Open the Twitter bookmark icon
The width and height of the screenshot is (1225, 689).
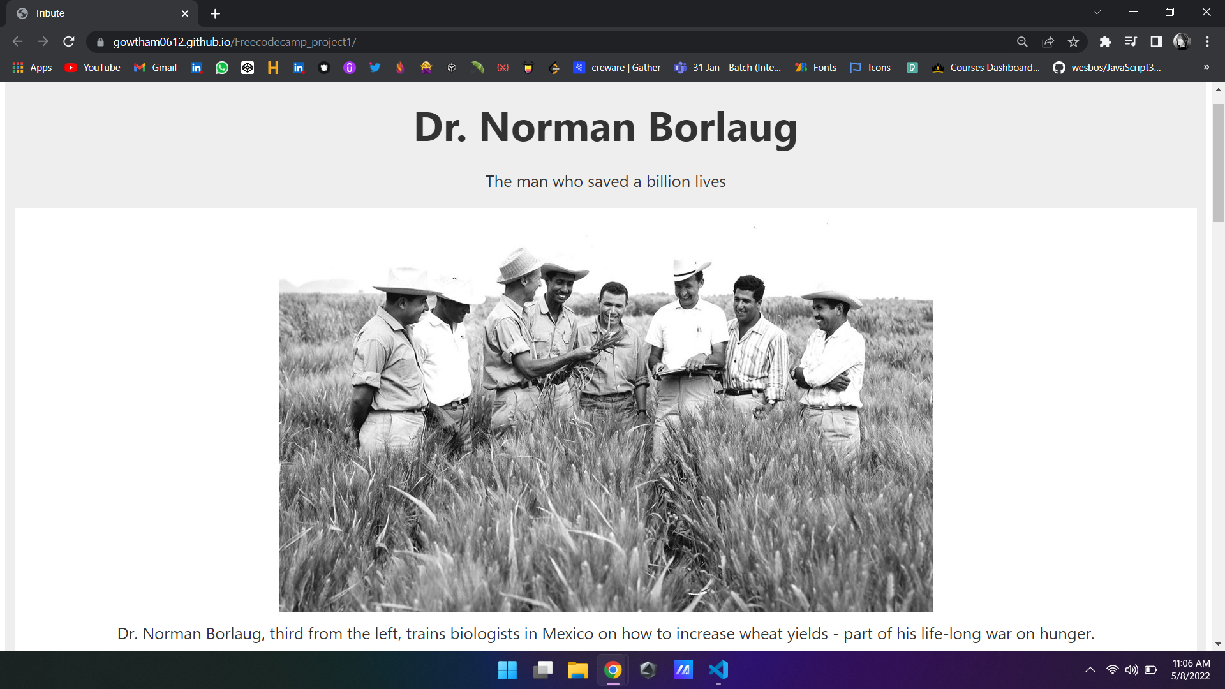[375, 68]
